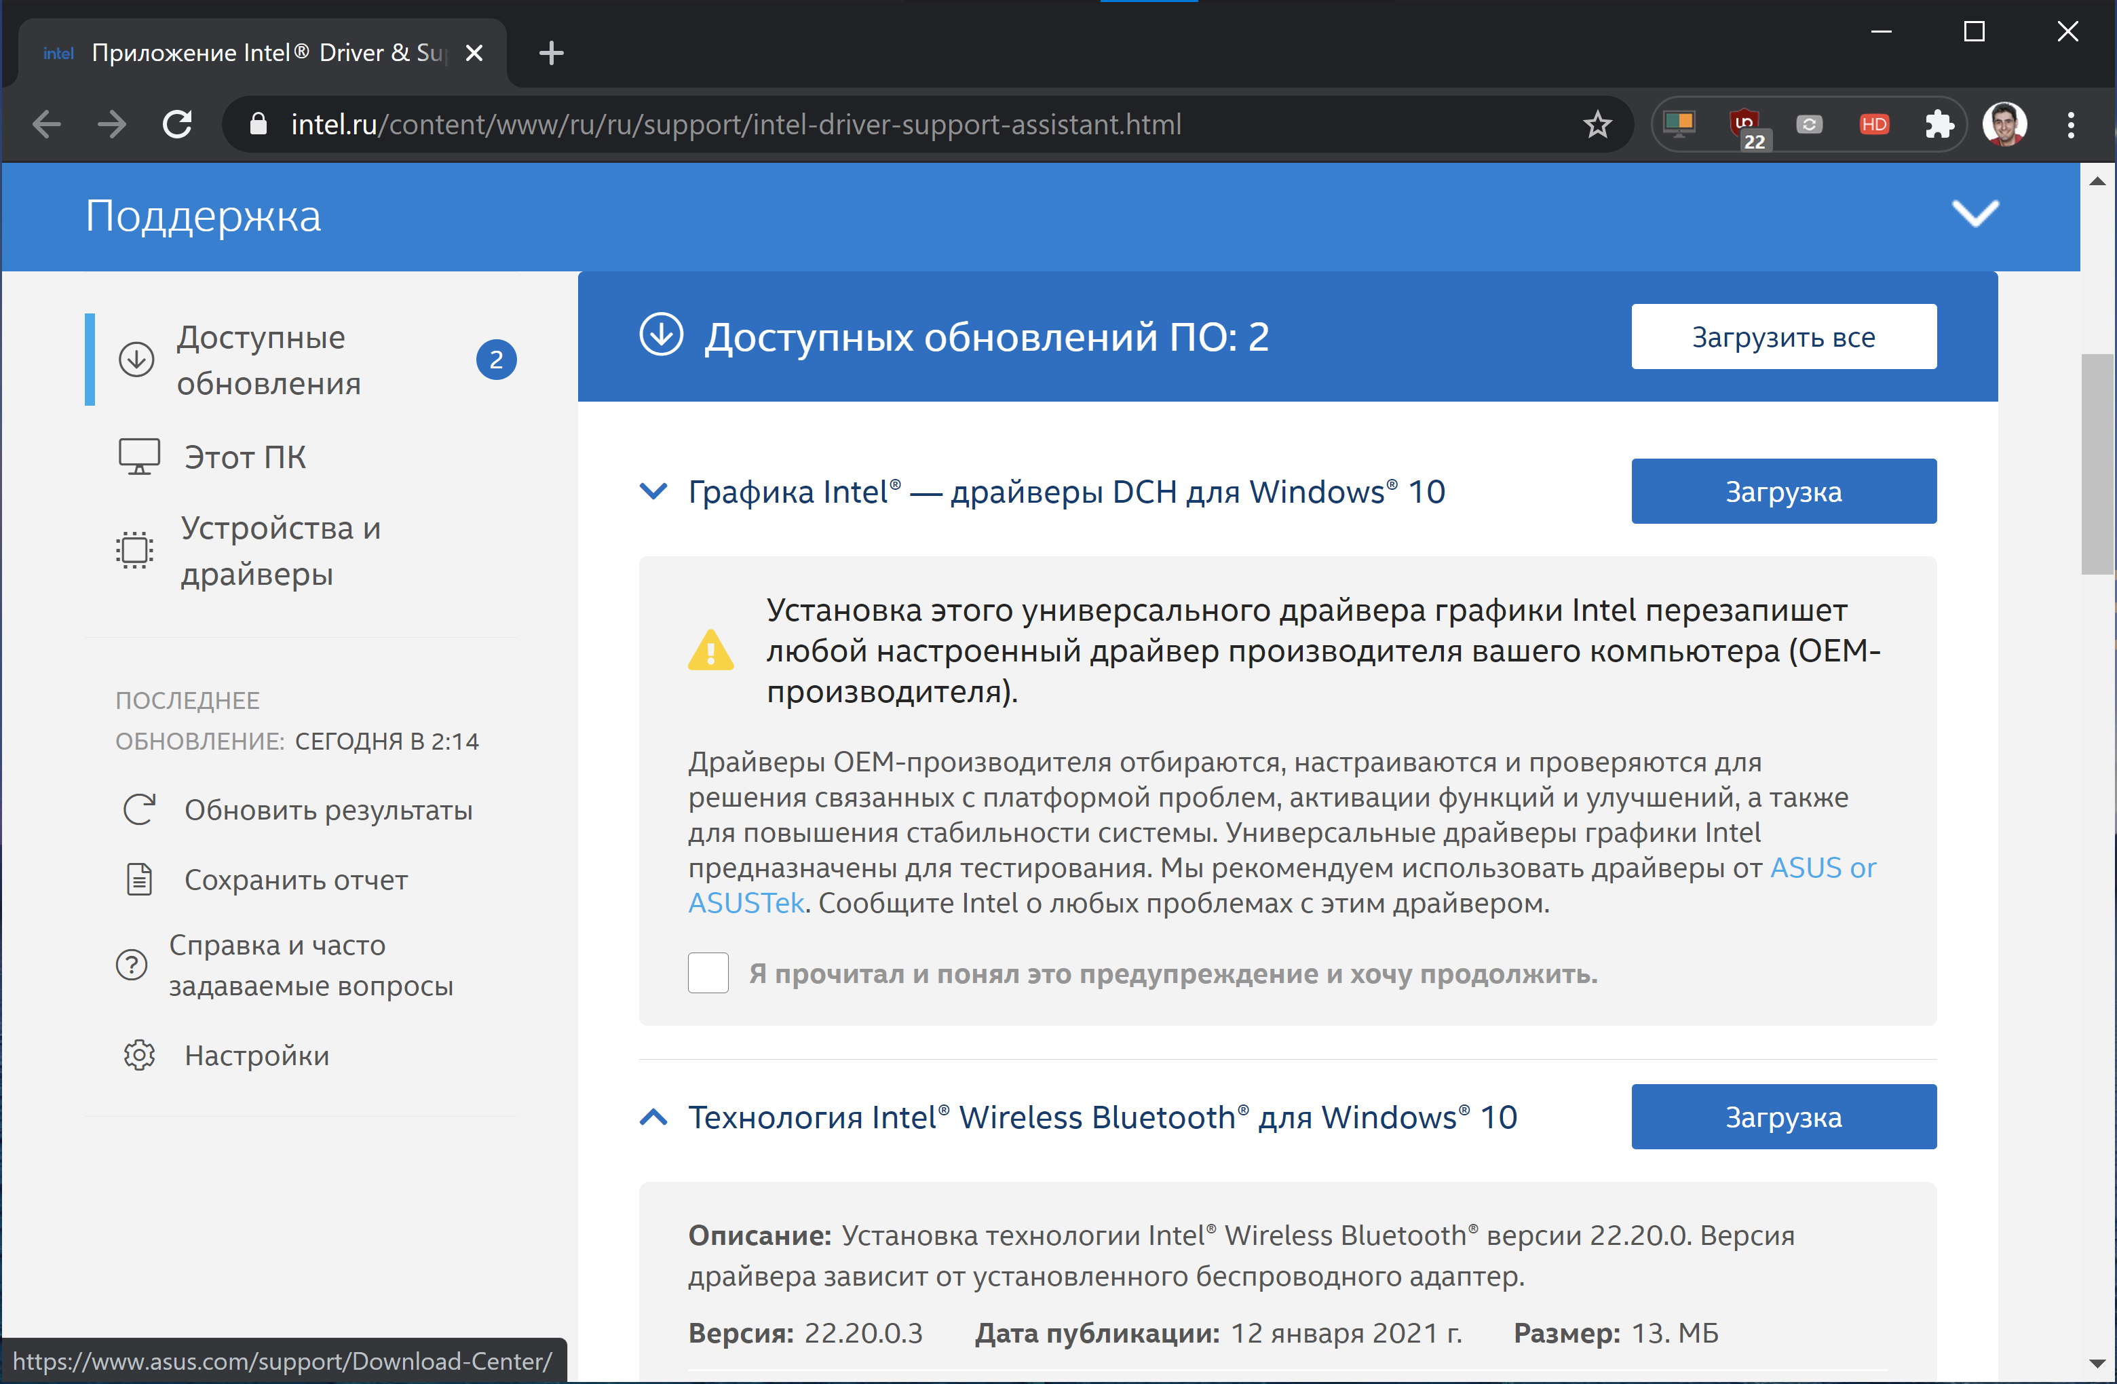Click the yellow warning triangle icon
This screenshot has height=1384, width=2117.
[710, 649]
